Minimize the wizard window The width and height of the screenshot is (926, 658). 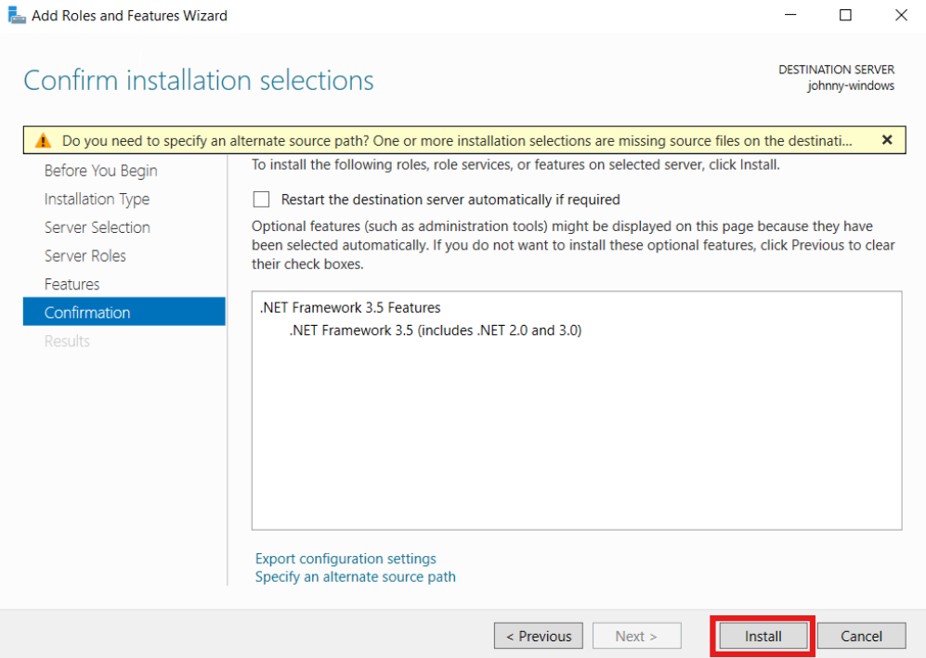pos(790,15)
